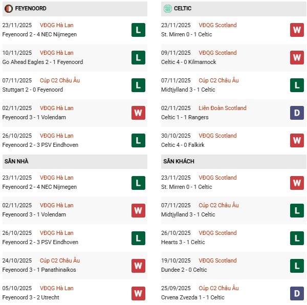Click the L badge for Dundee 2 - 0 Celtic
307x305 pixels.
[x=297, y=265]
